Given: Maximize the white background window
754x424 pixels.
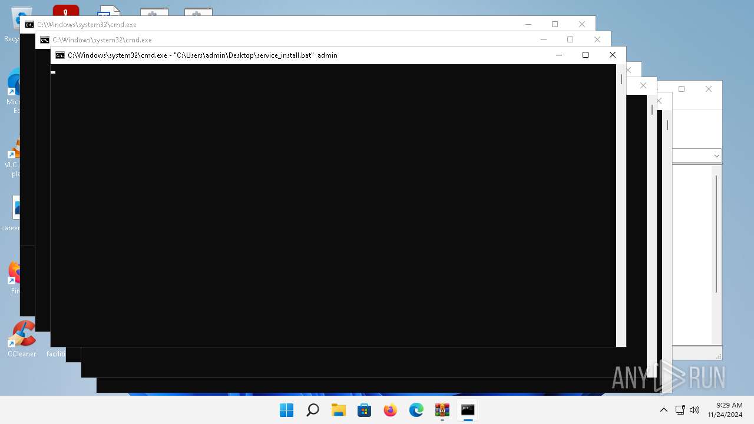Looking at the screenshot, I should [x=682, y=89].
